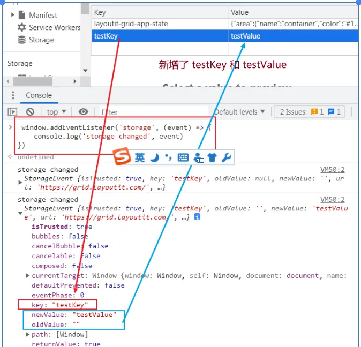The image size is (361, 347).
Task: Open the Sogou soft keyboard icon
Action: coord(183,157)
